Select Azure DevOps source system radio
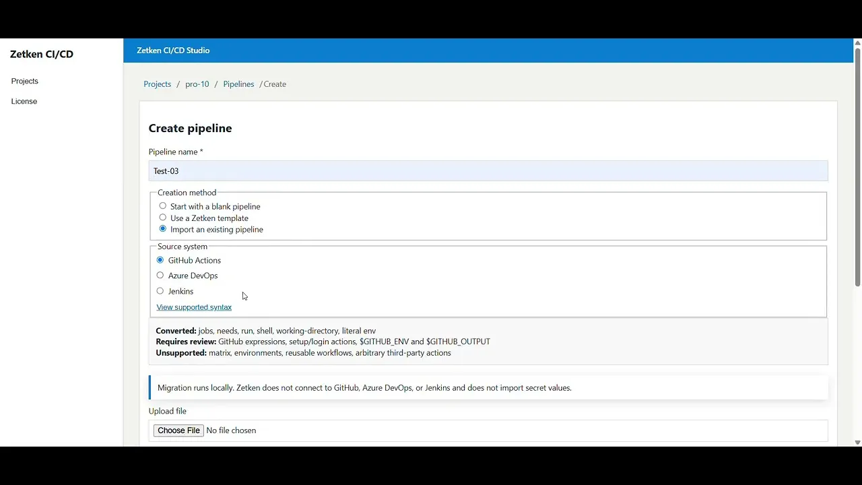 160,276
